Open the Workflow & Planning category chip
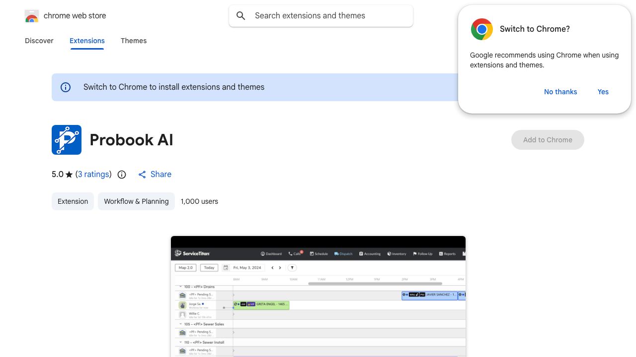This screenshot has height=357, width=636. point(136,201)
